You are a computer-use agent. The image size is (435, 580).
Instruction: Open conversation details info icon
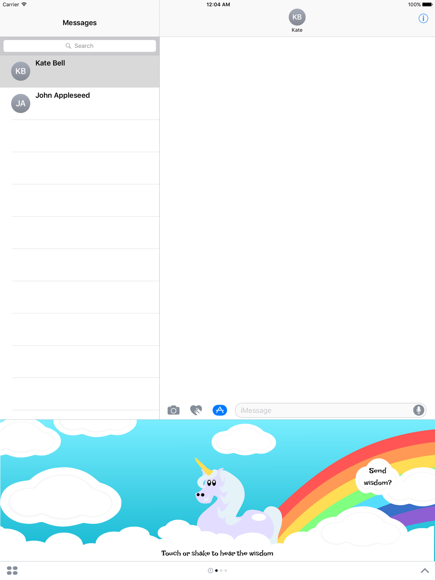(x=423, y=18)
